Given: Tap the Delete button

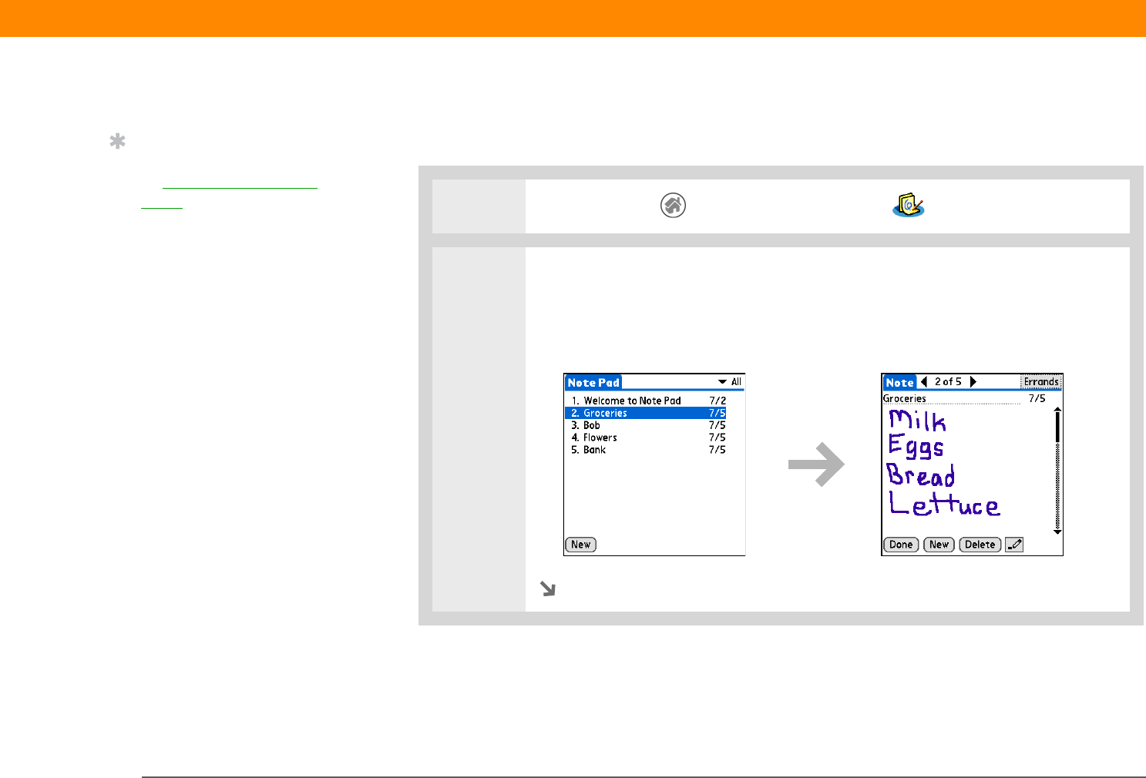Looking at the screenshot, I should pos(980,545).
